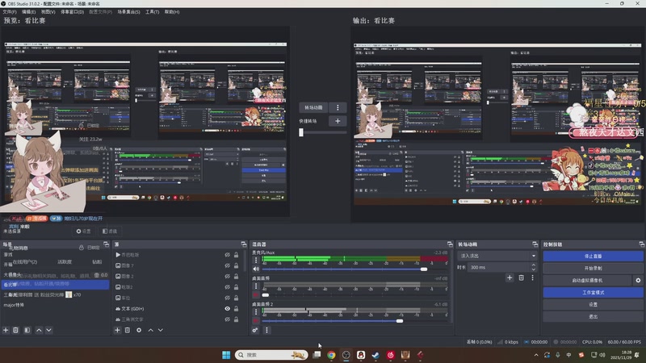646x363 pixels.
Task: Delete scene transition with trash icon
Action: (521, 277)
